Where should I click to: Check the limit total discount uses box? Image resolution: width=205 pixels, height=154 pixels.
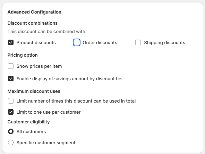[11, 101]
